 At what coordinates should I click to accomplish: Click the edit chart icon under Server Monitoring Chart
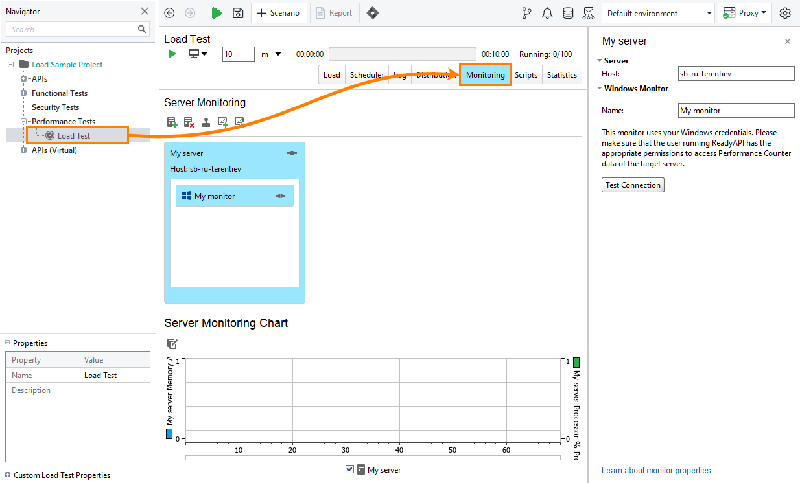click(x=172, y=344)
